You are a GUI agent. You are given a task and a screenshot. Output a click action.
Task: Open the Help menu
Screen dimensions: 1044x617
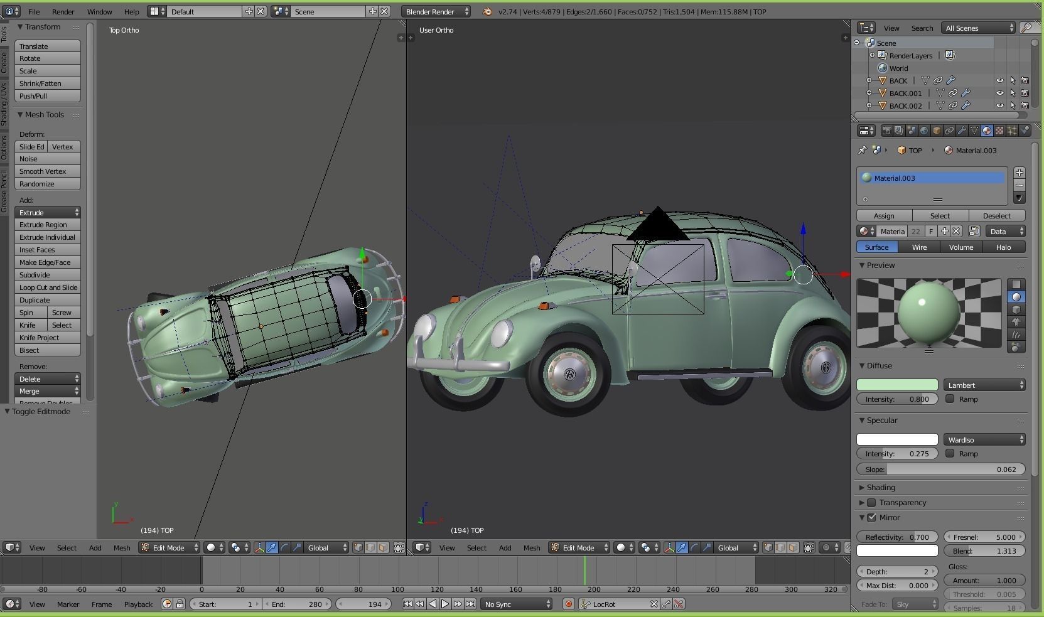131,11
